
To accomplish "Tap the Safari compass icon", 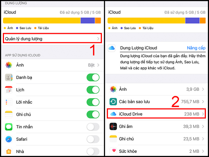I will click(9, 139).
